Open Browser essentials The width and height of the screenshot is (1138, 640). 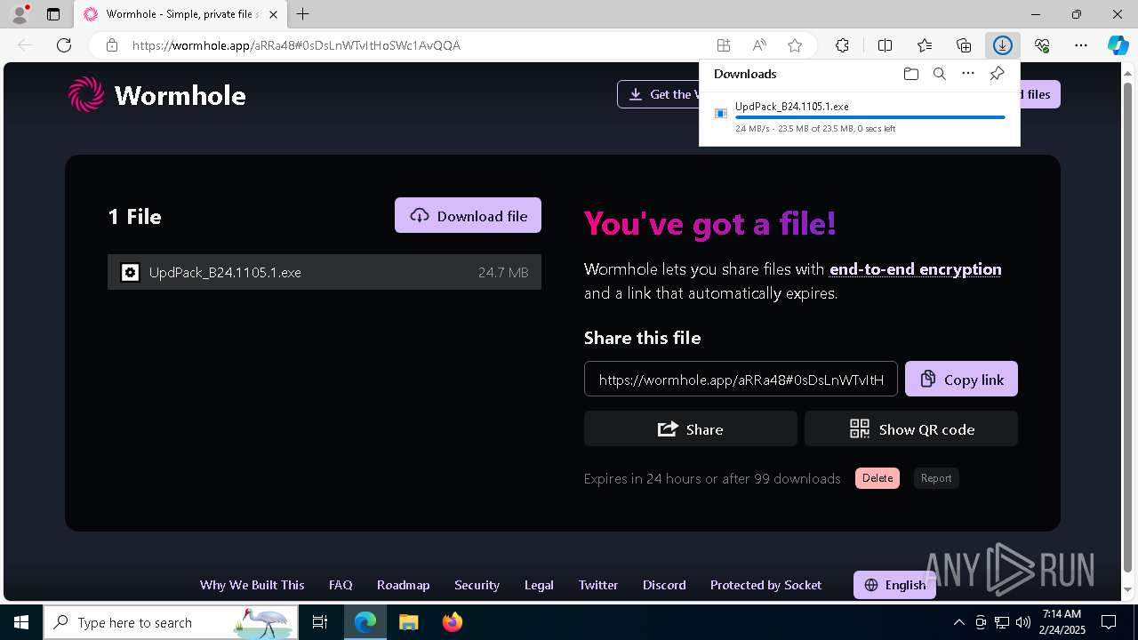(1042, 45)
